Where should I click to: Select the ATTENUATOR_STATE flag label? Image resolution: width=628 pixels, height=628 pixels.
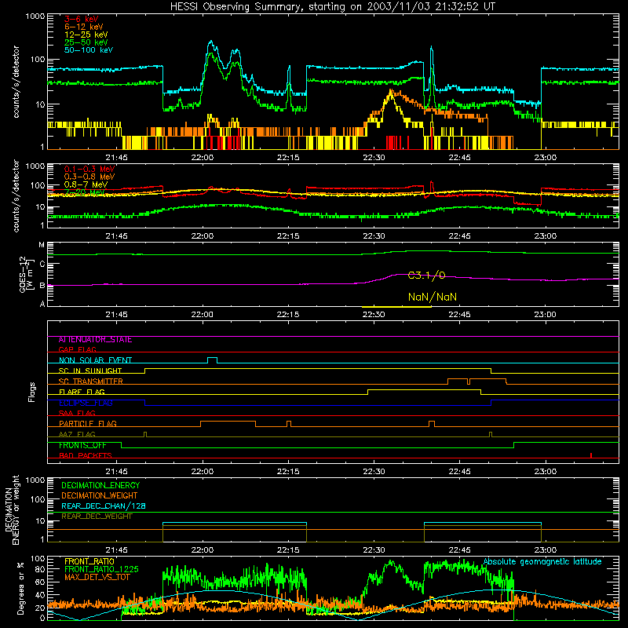click(95, 340)
